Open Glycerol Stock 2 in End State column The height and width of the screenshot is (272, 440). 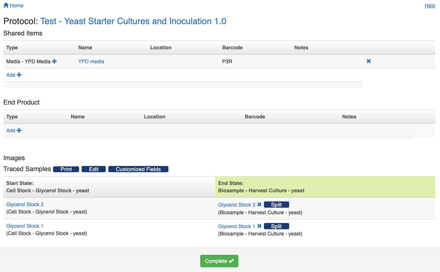coord(237,205)
